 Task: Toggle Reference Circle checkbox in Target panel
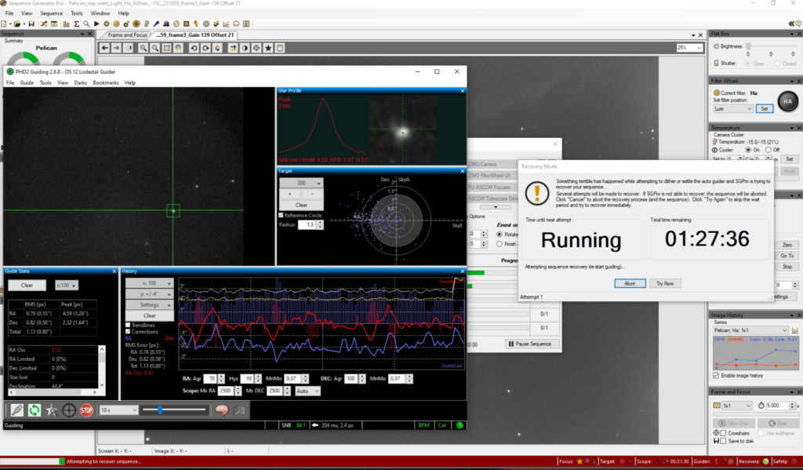point(281,215)
